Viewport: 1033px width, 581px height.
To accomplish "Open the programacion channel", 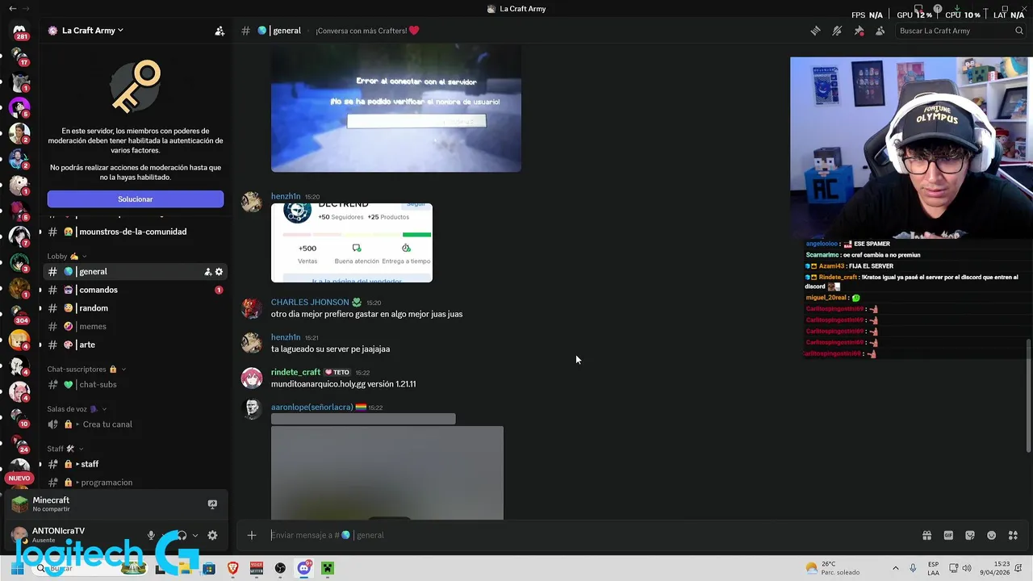I will click(136, 483).
